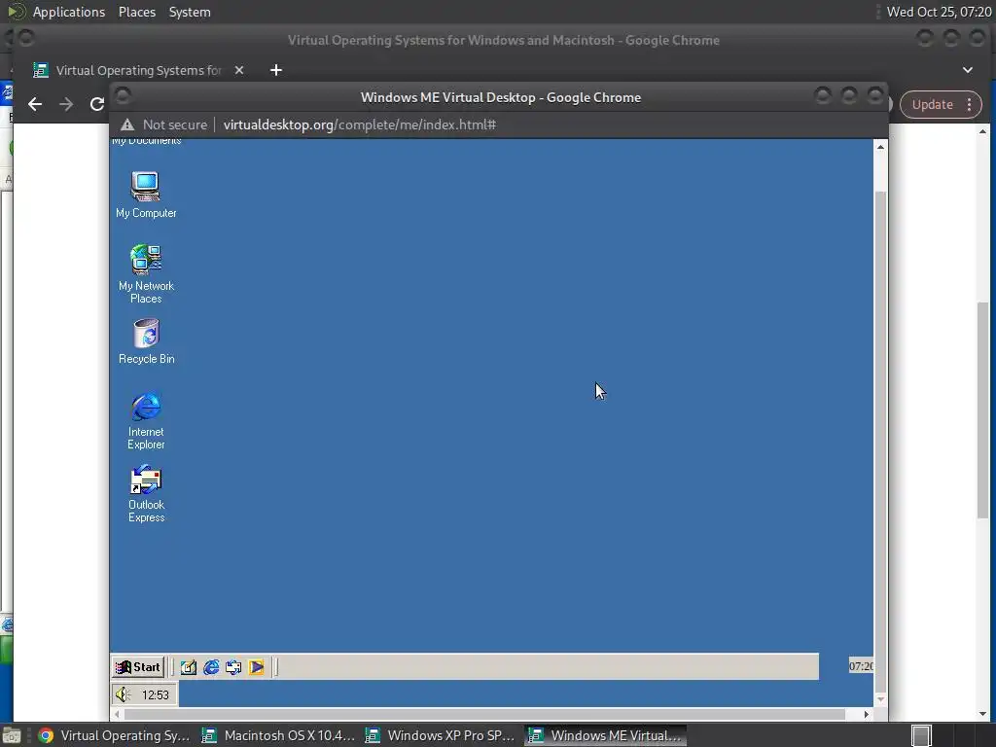Open the Chrome three-dot menu

tap(970, 105)
